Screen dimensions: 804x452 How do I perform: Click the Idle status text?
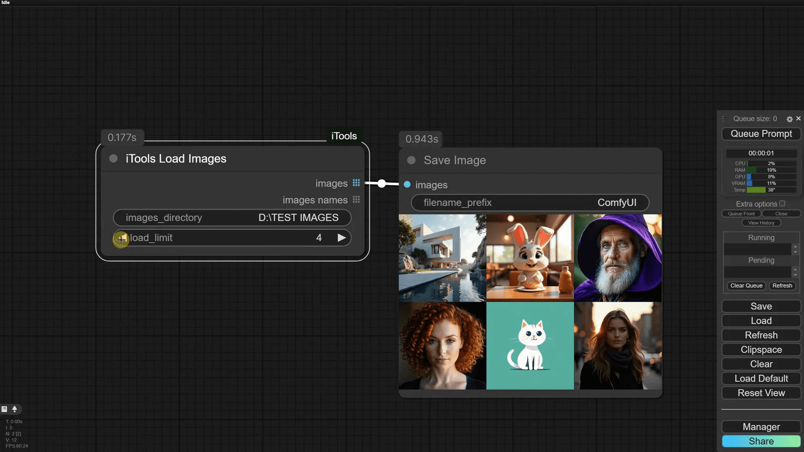click(x=5, y=3)
